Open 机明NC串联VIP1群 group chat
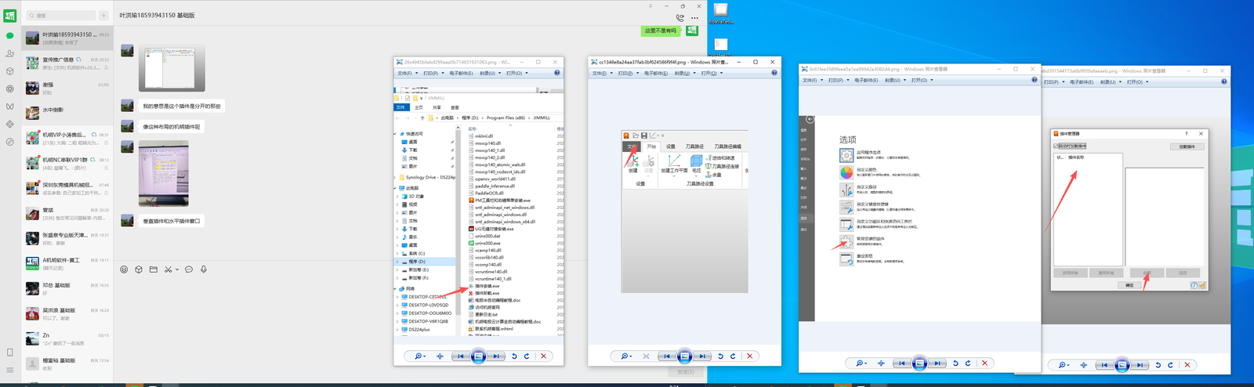This screenshot has width=1254, height=387. click(67, 163)
